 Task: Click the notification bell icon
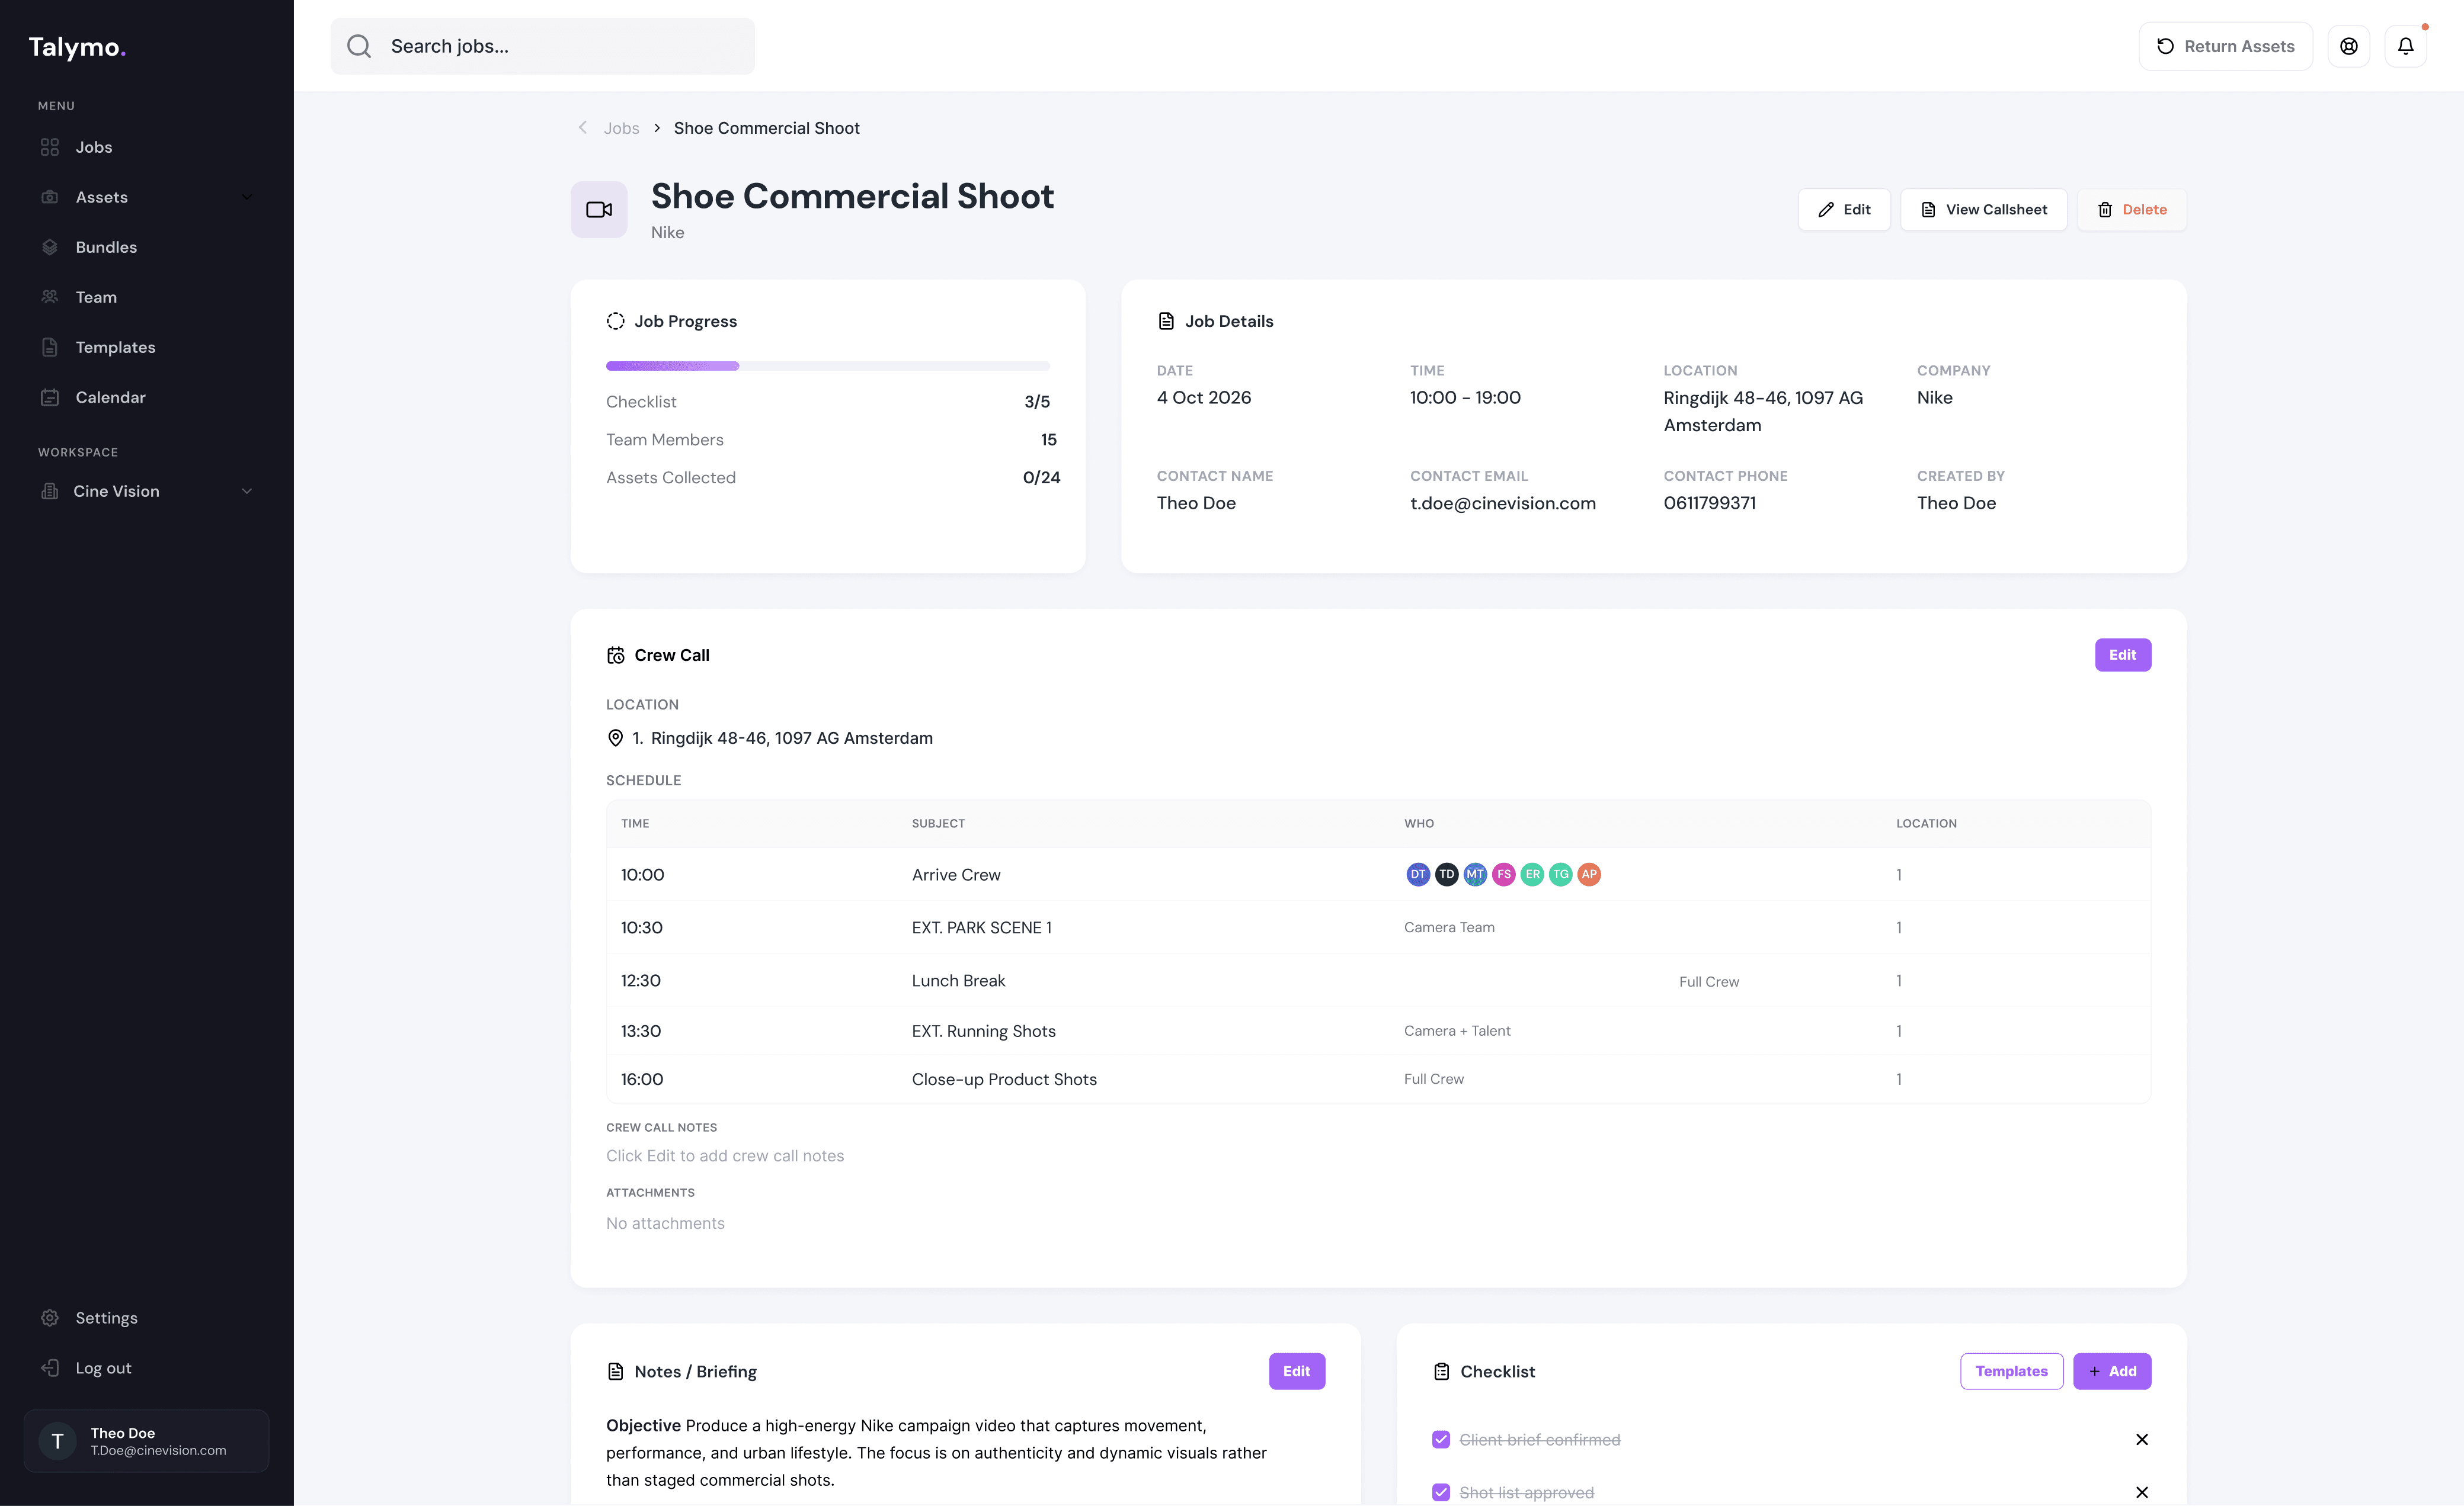pos(2405,46)
